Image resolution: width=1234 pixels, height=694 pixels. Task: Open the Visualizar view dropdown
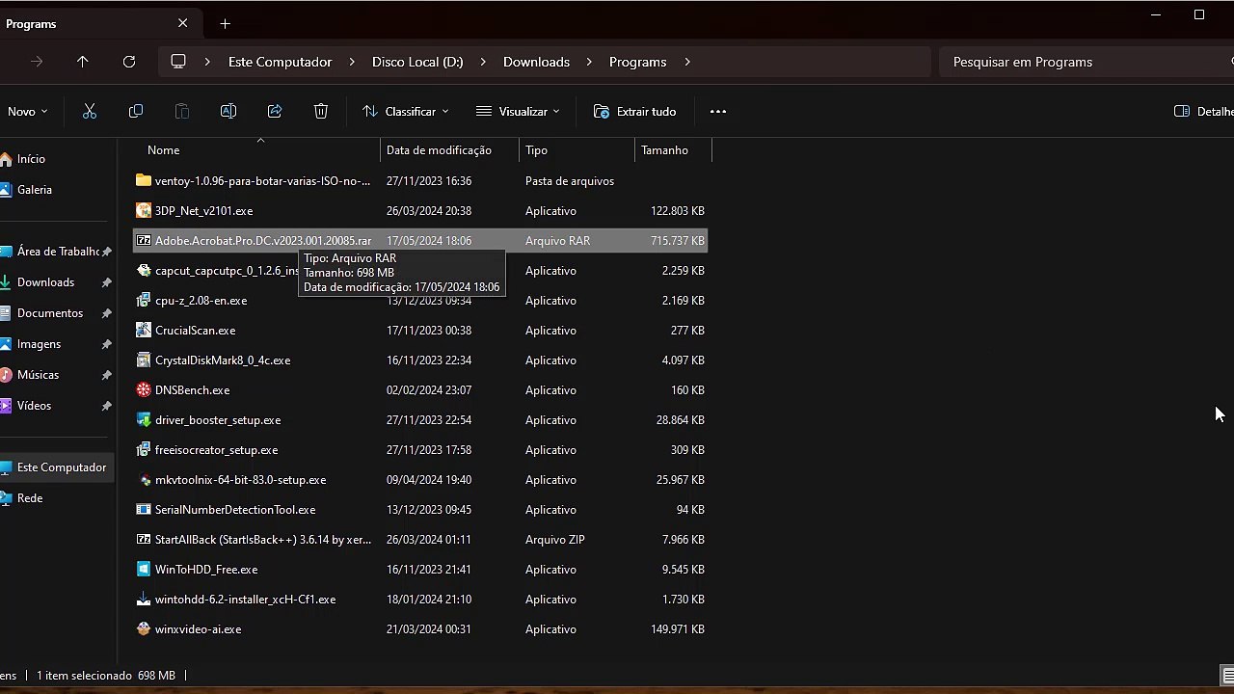point(519,112)
